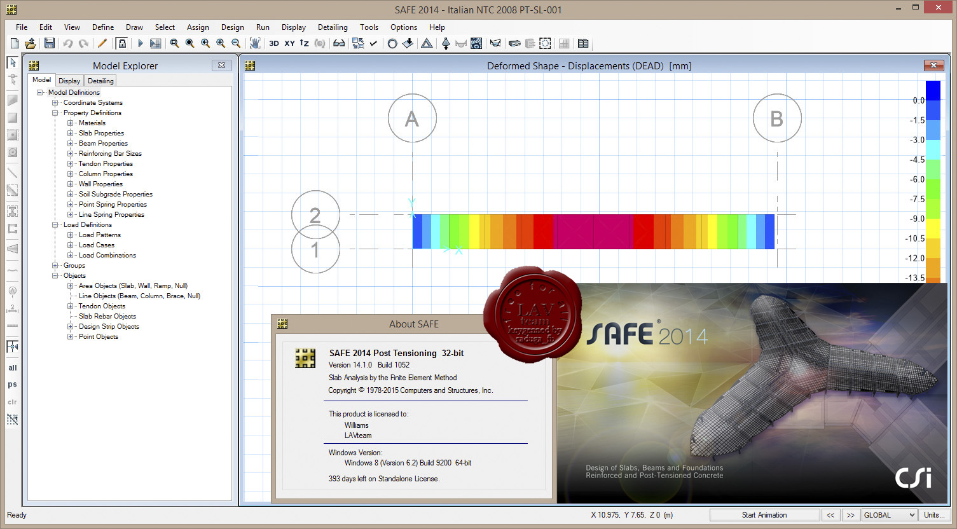This screenshot has width=957, height=529.
Task: Click the table display icon at toolbar end
Action: tap(583, 43)
